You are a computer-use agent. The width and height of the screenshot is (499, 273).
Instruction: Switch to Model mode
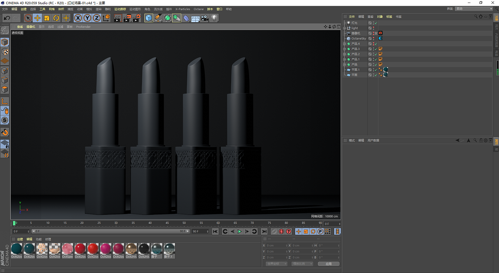(x=5, y=42)
